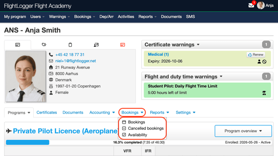Click the minus-box icon beside Cancelled bookings
The image size is (278, 156).
coord(124,128)
